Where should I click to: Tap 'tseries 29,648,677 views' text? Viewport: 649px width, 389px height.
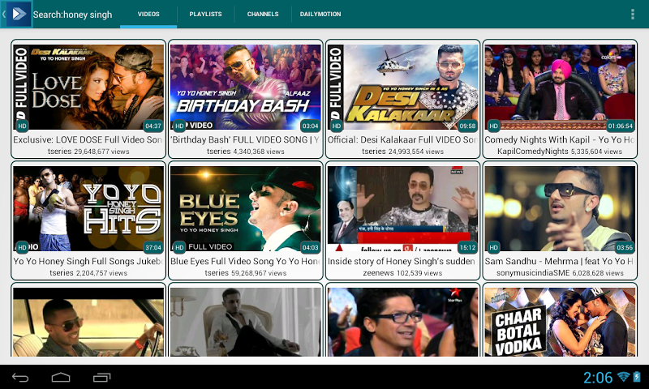tap(88, 152)
